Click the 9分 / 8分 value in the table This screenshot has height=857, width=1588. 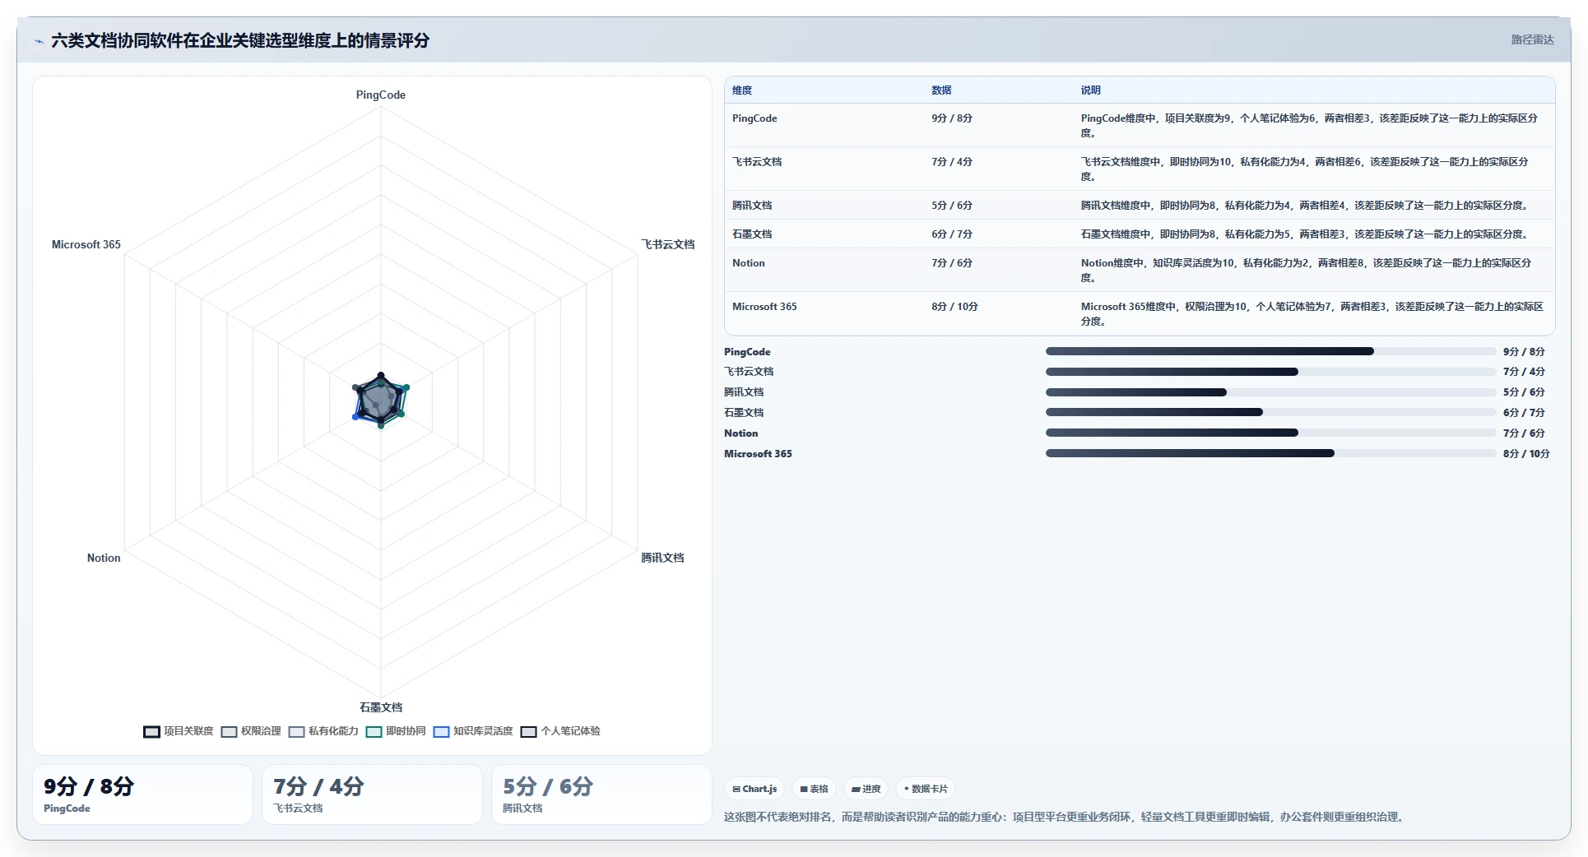pyautogui.click(x=952, y=118)
